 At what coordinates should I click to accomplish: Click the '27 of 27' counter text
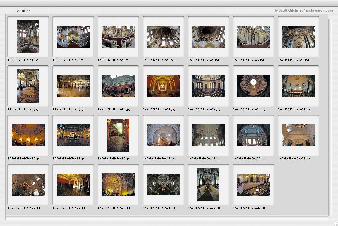tap(24, 11)
